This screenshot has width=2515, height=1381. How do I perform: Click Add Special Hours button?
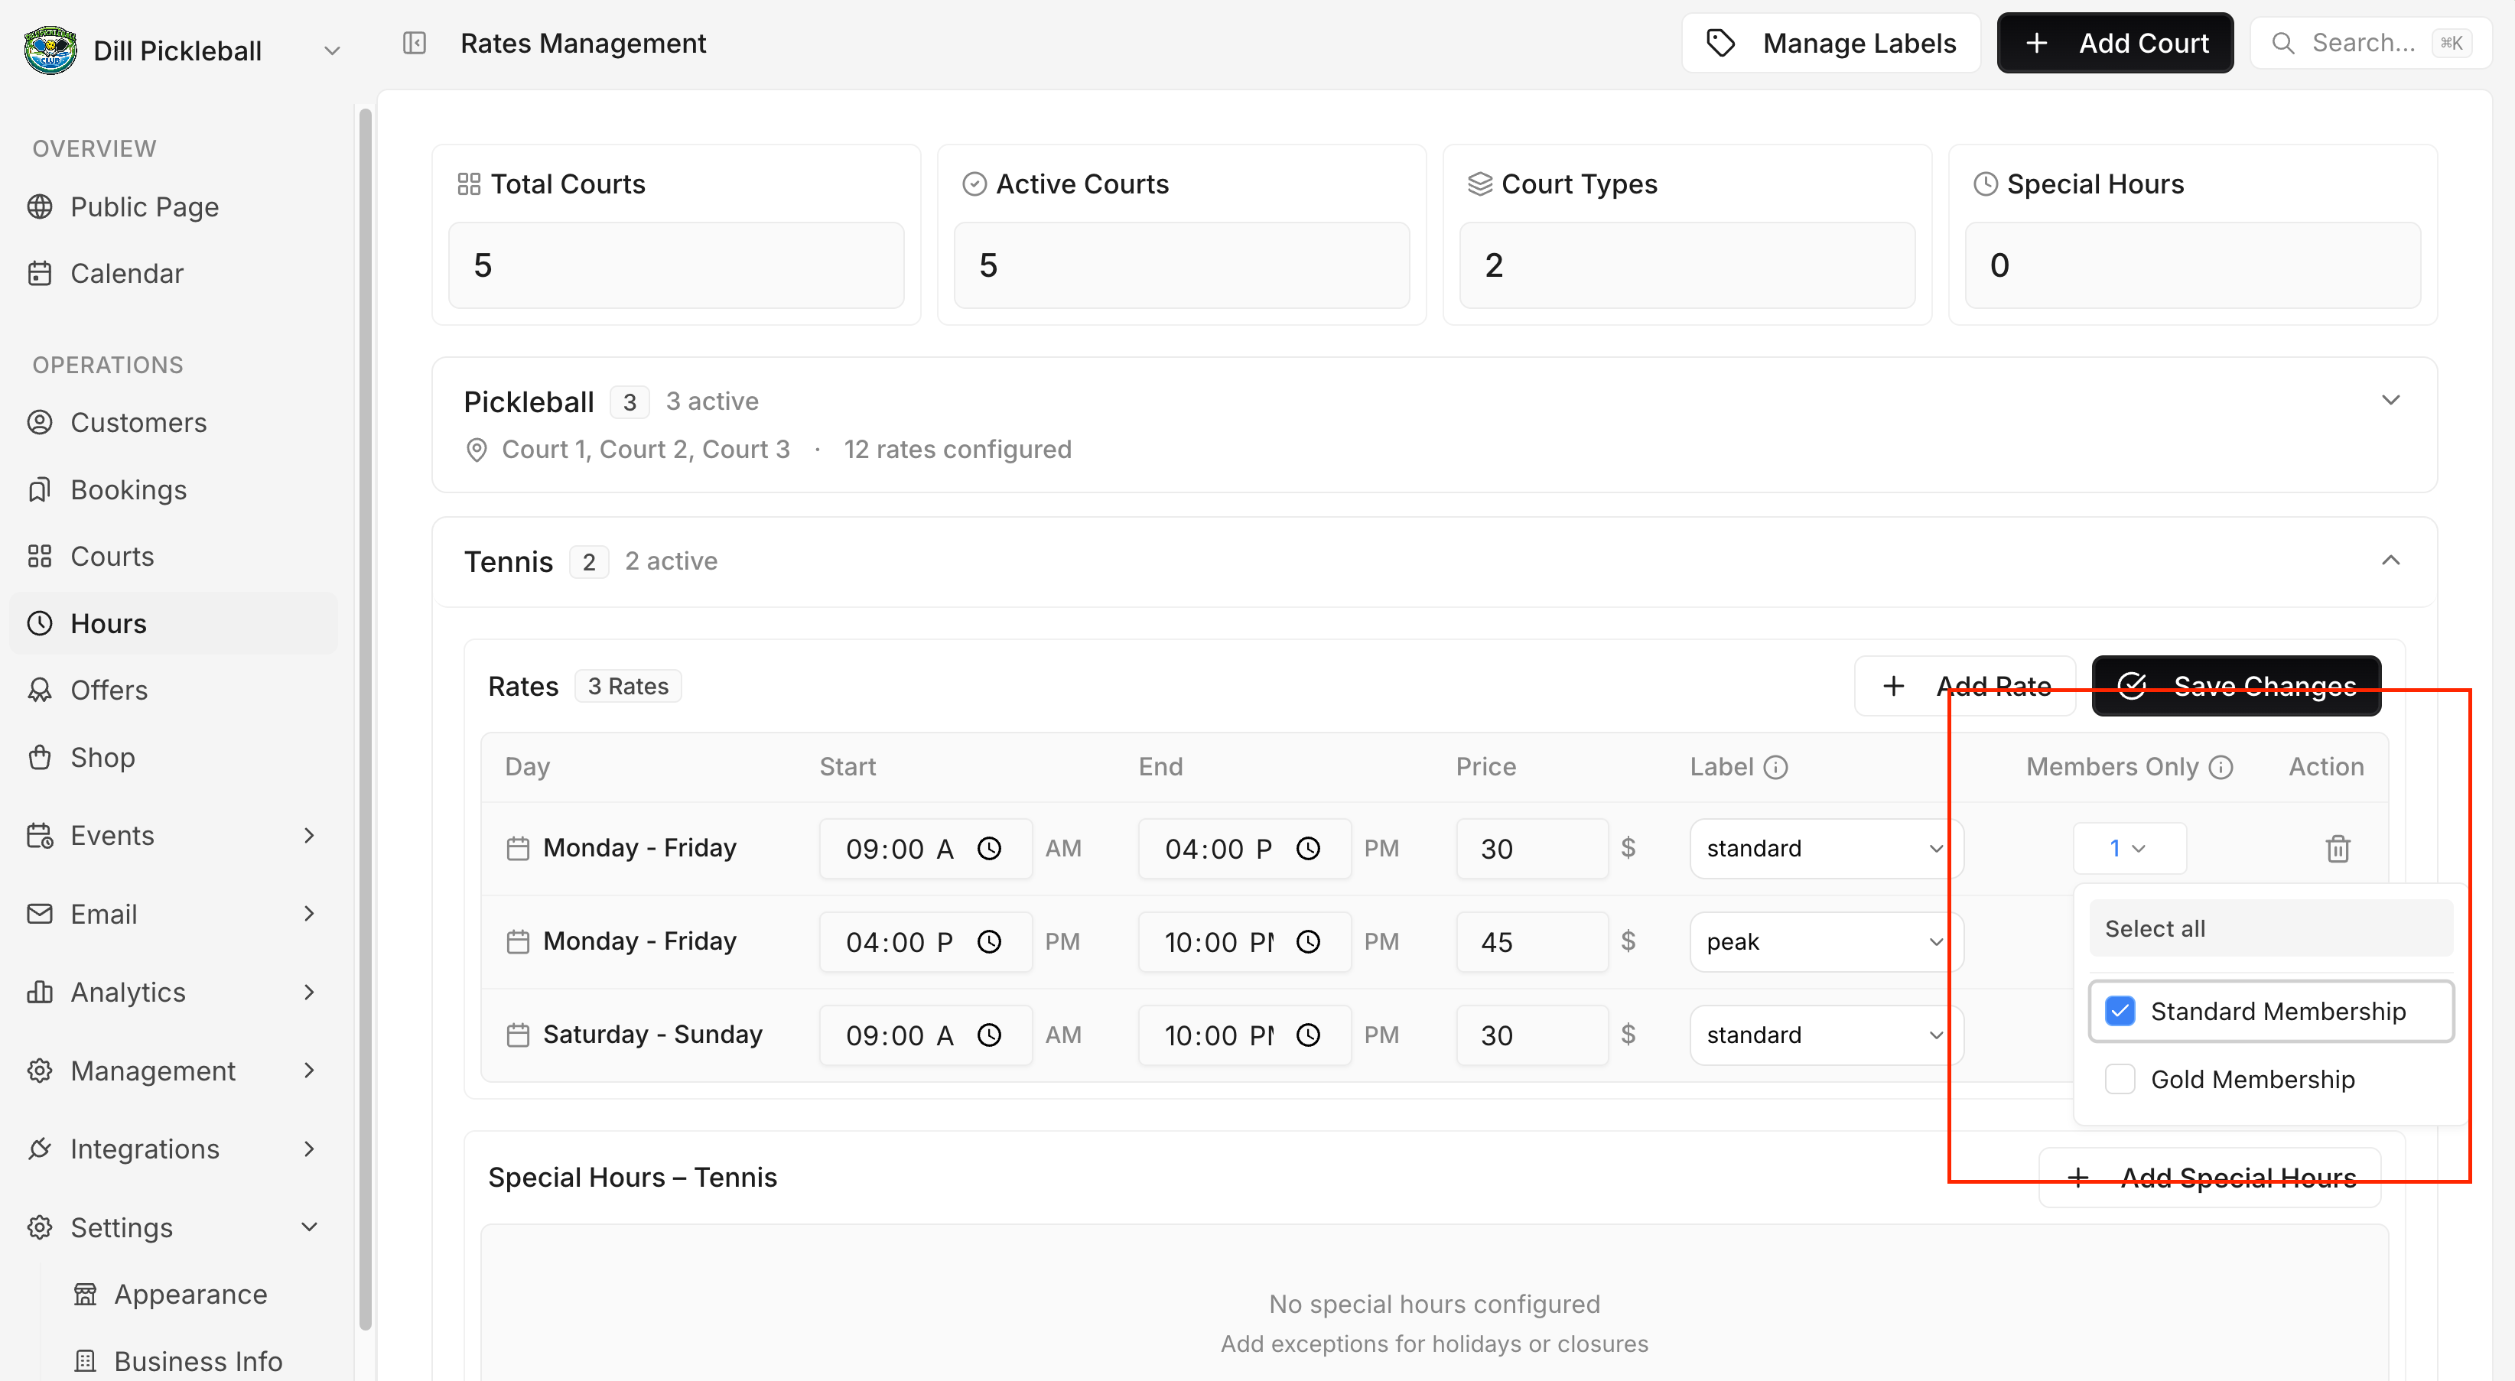[x=2209, y=1177]
